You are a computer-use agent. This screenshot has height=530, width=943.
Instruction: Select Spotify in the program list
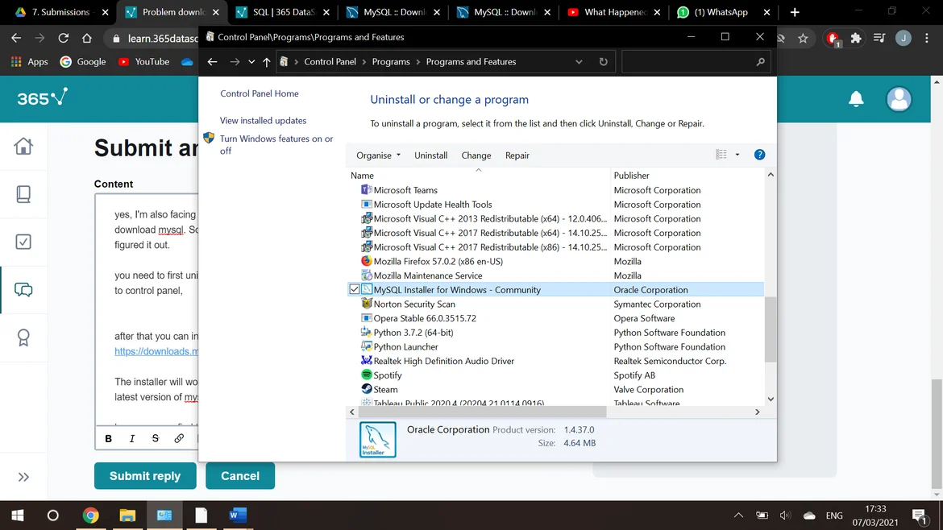[388, 375]
